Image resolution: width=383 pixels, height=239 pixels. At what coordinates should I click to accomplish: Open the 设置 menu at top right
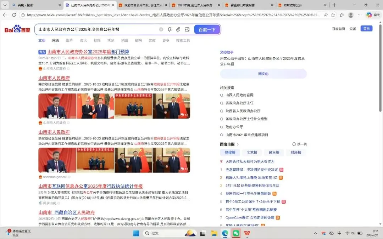[353, 29]
